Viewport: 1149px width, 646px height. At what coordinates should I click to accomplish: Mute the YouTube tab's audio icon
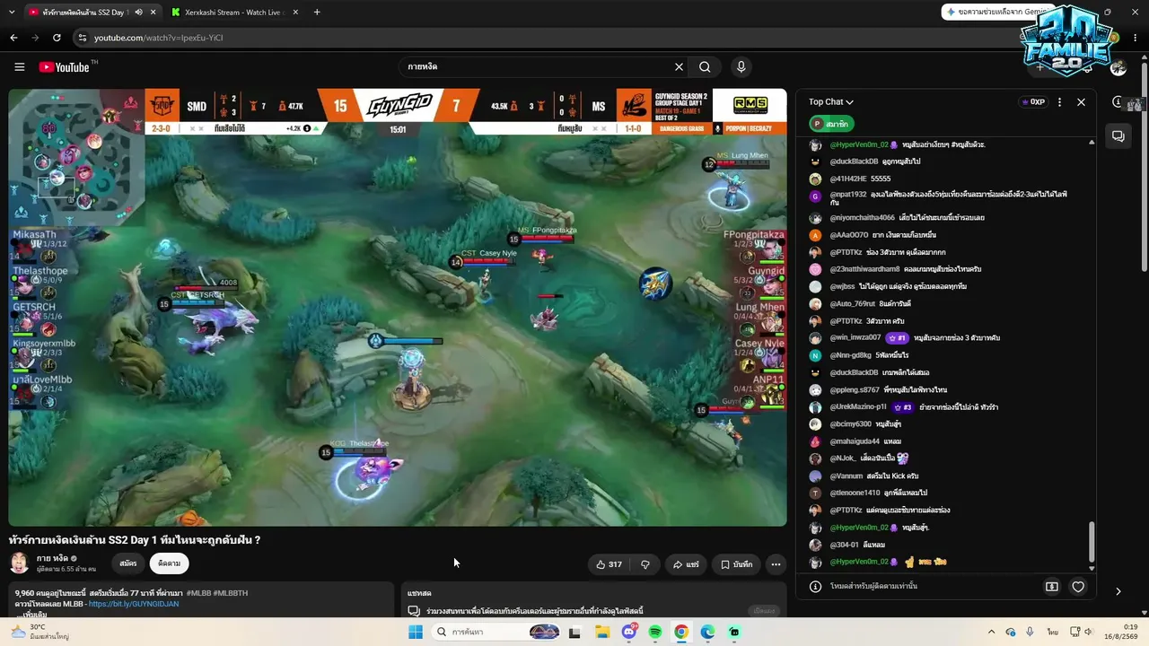pyautogui.click(x=138, y=12)
